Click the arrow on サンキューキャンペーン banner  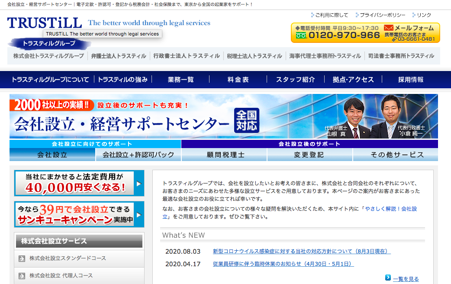pyautogui.click(x=139, y=215)
